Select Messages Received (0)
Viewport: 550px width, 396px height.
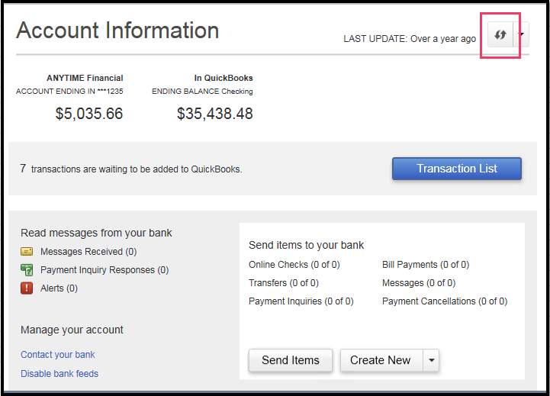pyautogui.click(x=88, y=252)
